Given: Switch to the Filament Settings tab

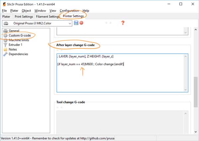Looking at the screenshot, I should [47, 16].
